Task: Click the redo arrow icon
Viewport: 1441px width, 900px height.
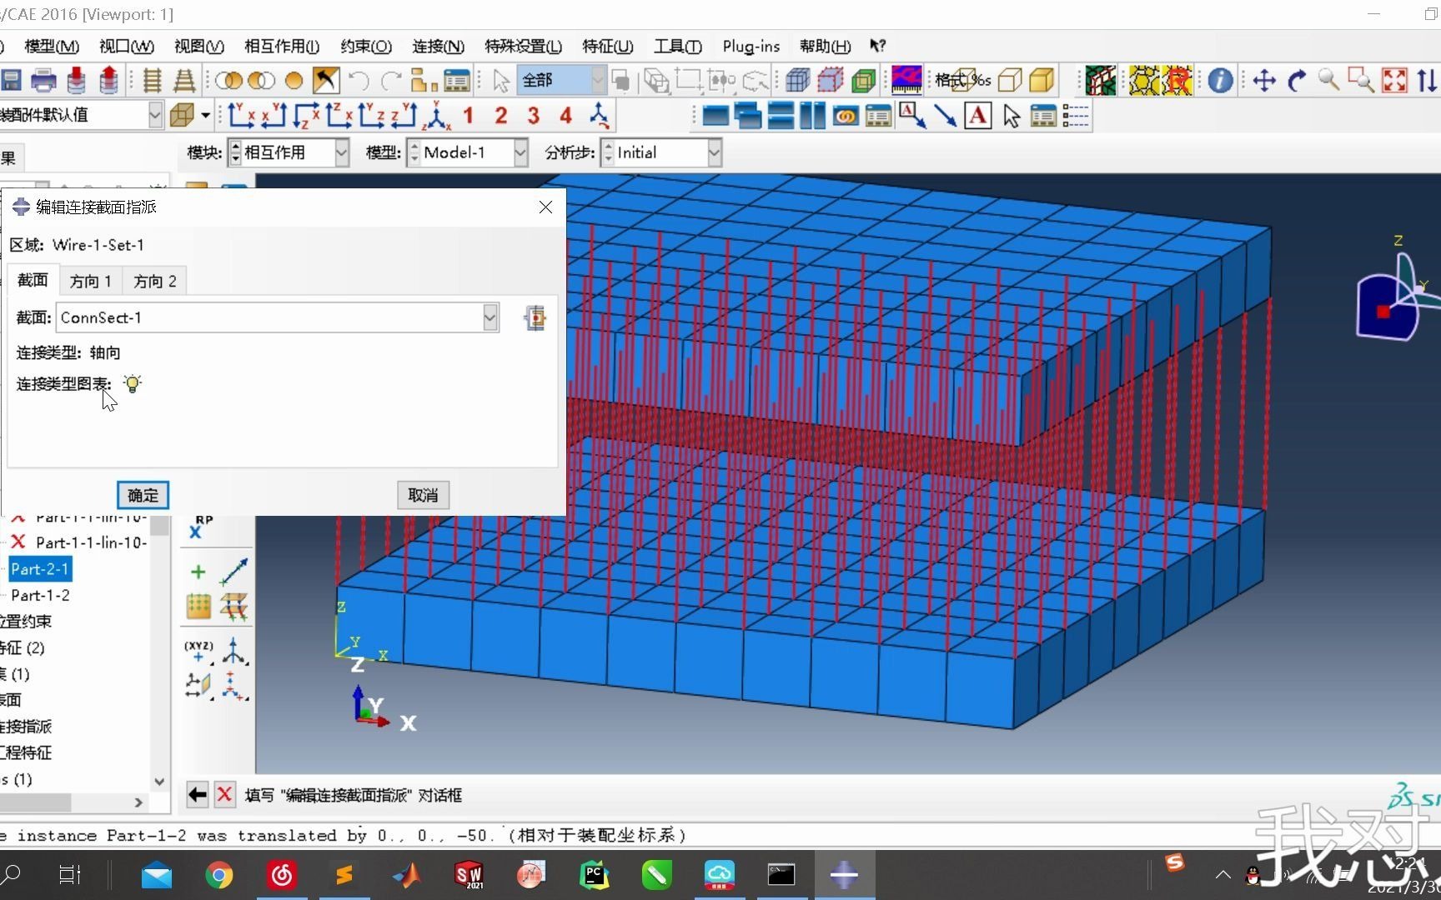Action: (390, 80)
